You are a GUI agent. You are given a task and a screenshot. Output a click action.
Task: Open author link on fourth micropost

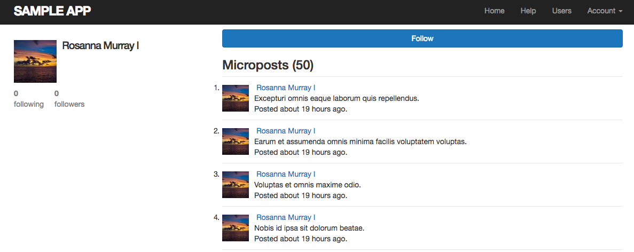(286, 217)
